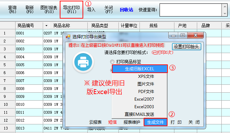Click 导出打印 (F11) toolbar button
Image resolution: width=230 pixels, height=133 pixels.
pyautogui.click(x=71, y=10)
